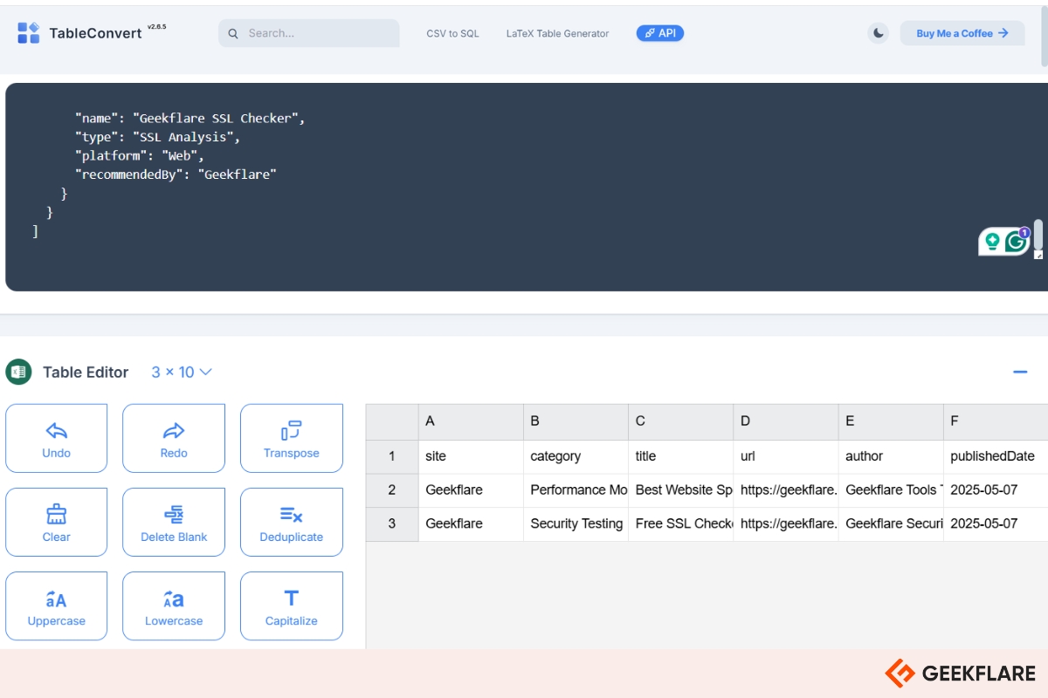Click the code editor scrollbar thumb
The width and height of the screenshot is (1048, 698).
(x=1038, y=234)
